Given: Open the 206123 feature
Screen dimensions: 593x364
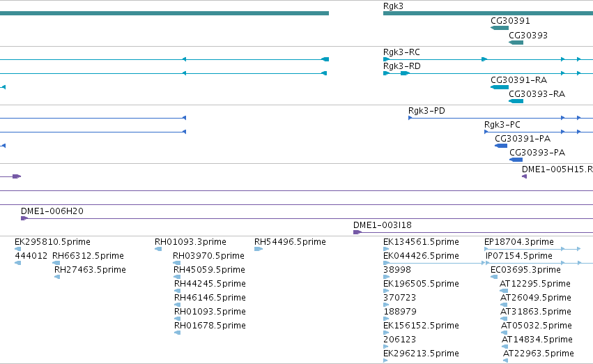Looking at the screenshot, I should pyautogui.click(x=386, y=347).
